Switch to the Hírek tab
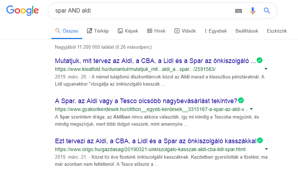 [157, 31]
